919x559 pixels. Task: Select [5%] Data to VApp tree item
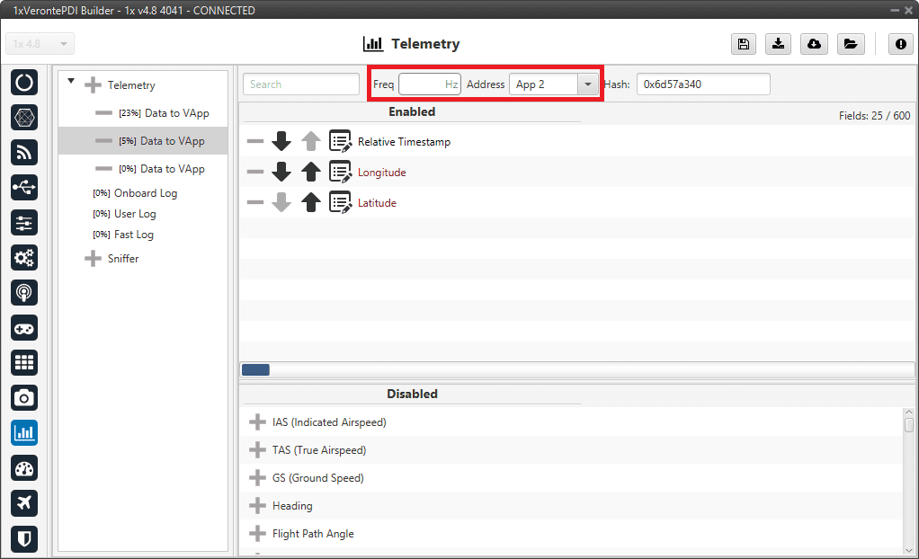[x=162, y=140]
